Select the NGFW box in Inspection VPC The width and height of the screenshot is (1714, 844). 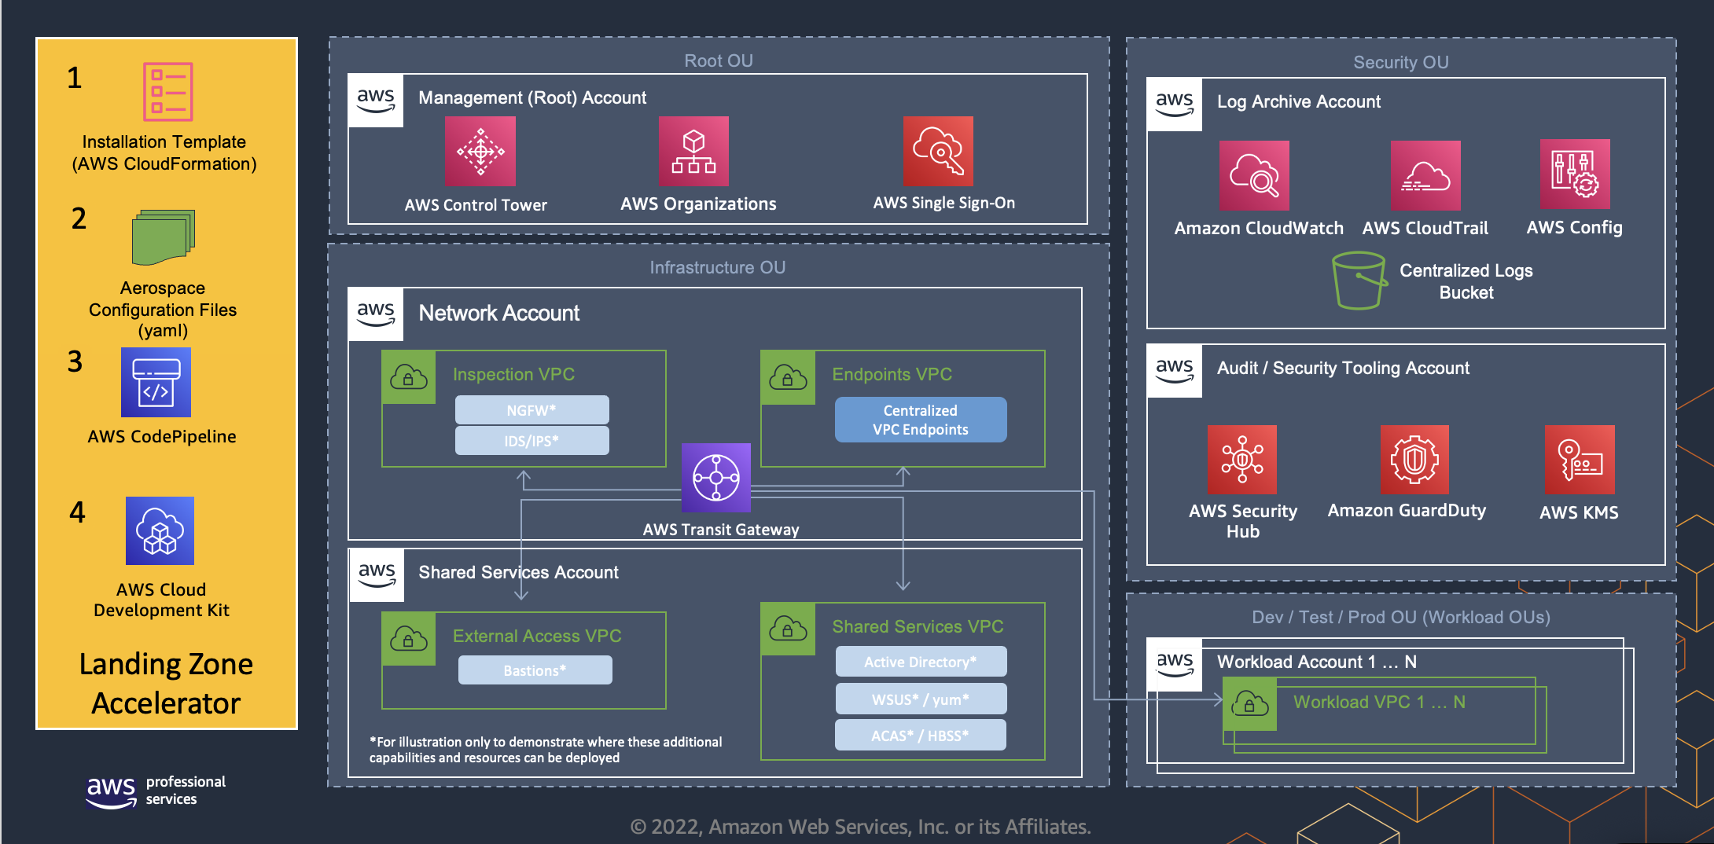tap(531, 410)
